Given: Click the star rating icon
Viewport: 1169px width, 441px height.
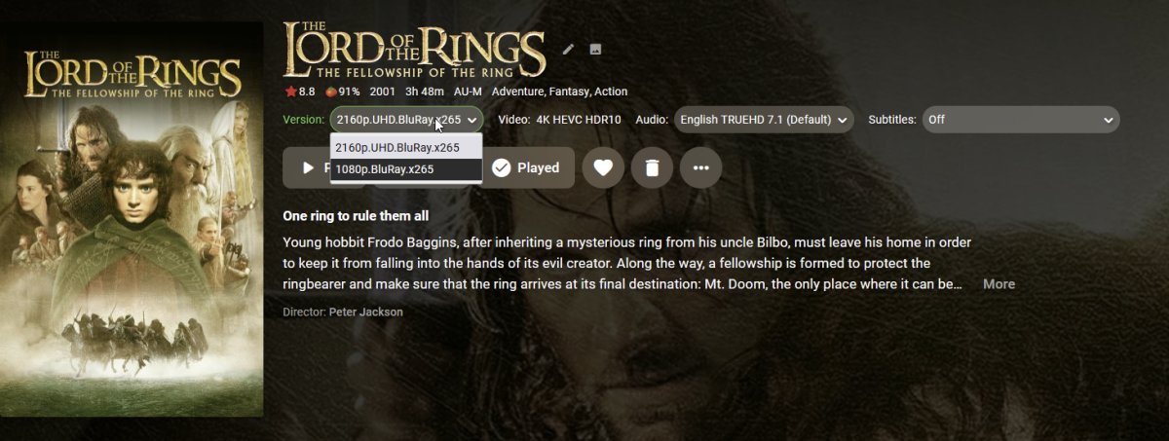Looking at the screenshot, I should point(290,92).
